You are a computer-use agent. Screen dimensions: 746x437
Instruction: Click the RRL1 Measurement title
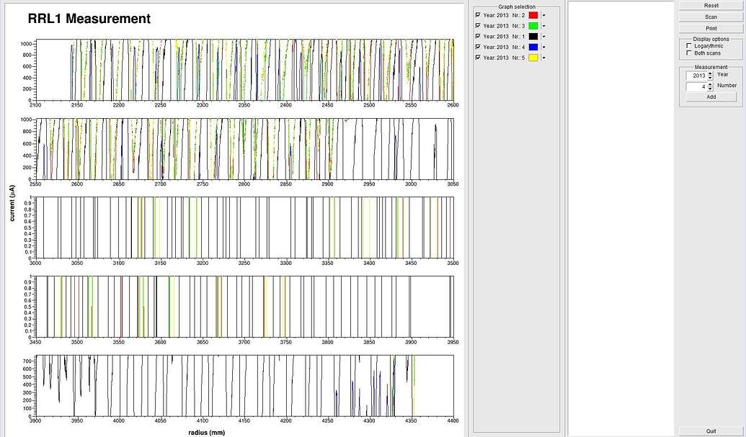[89, 19]
